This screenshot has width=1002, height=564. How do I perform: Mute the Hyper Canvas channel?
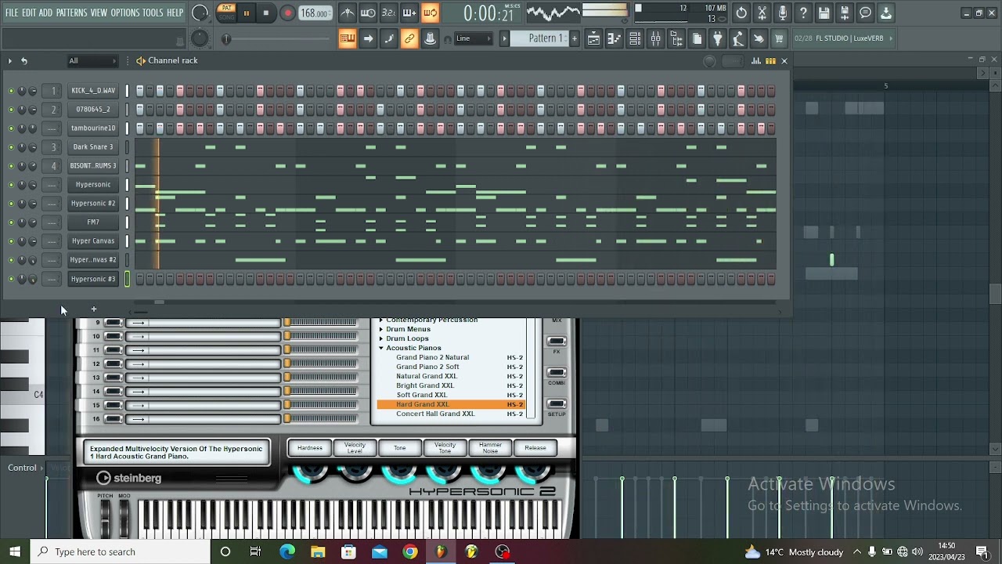coord(11,241)
